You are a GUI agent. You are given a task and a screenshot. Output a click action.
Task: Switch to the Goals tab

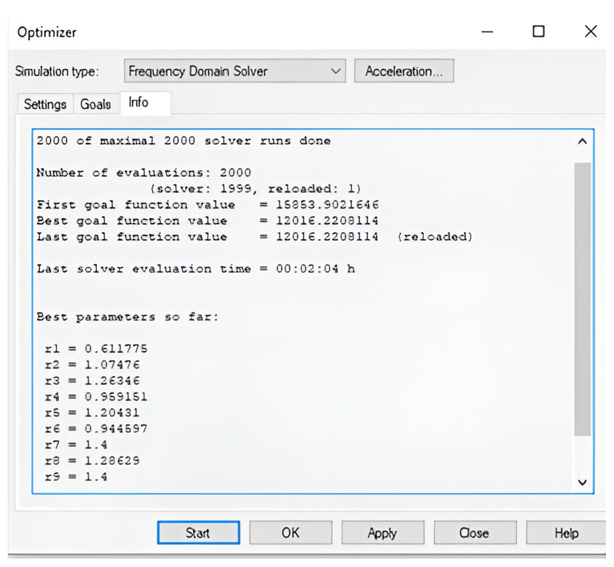tap(96, 104)
